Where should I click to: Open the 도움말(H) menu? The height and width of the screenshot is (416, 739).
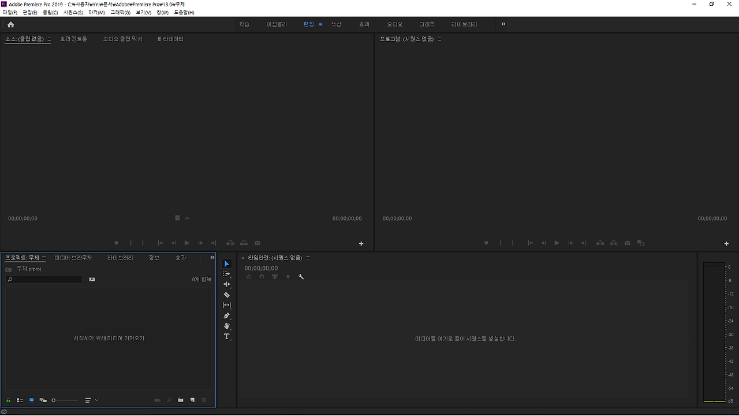(184, 12)
